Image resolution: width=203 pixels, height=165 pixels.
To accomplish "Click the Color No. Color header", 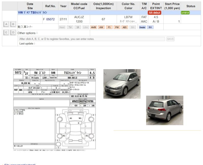I will [128, 6].
